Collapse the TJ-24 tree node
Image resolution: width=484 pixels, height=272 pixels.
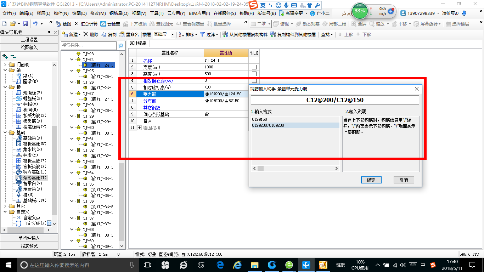72,59
